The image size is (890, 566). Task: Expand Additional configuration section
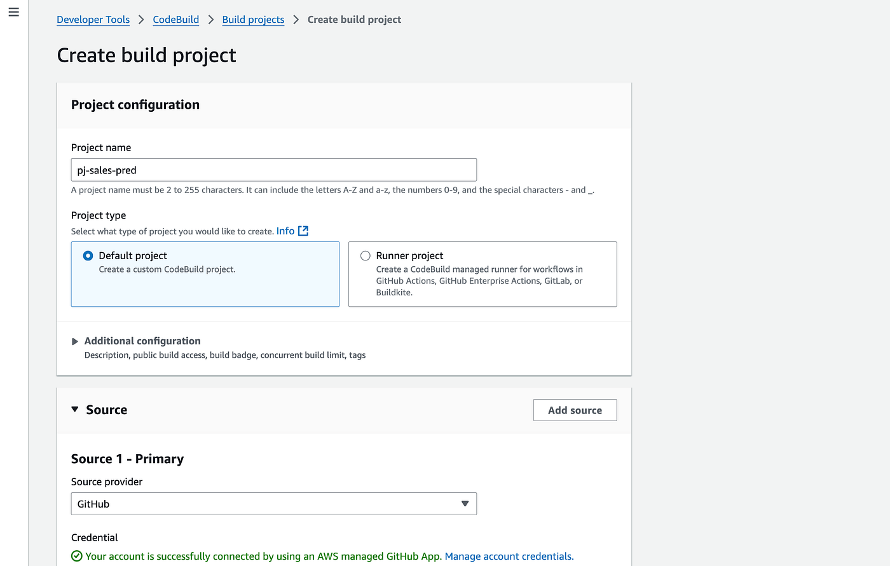pos(75,341)
